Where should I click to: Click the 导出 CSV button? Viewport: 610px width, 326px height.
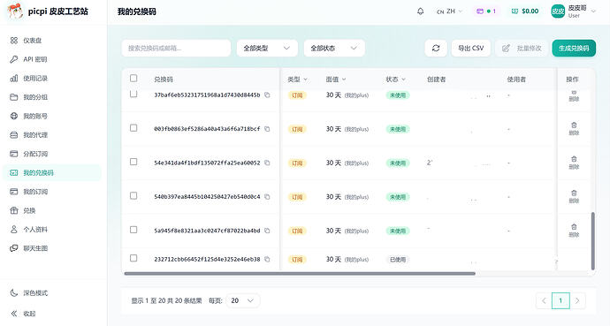(470, 49)
